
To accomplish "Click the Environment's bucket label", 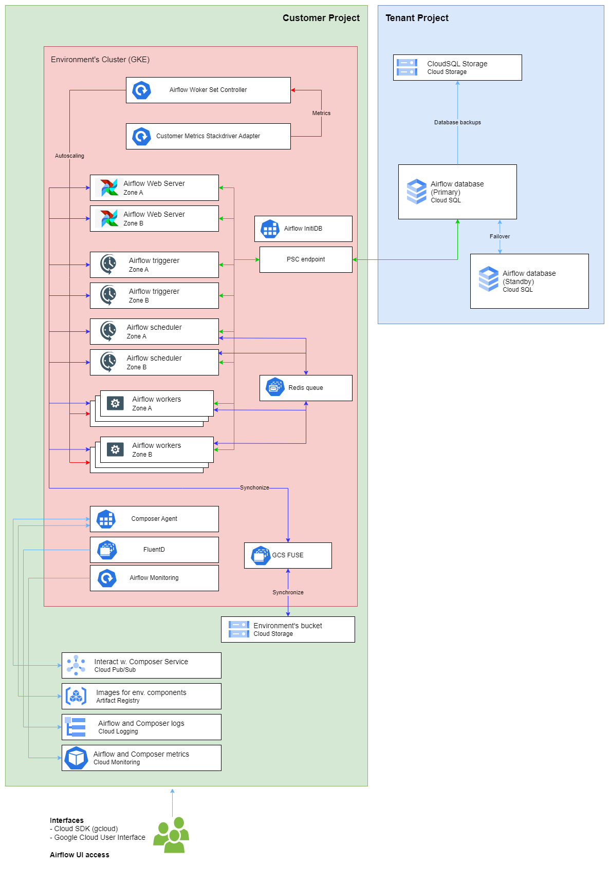I will pos(288,626).
